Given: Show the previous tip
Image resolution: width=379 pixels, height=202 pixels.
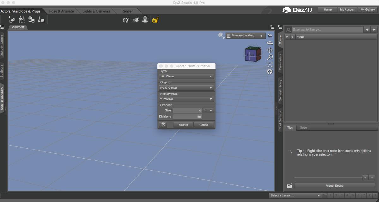Looking at the screenshot, I should 365,177.
